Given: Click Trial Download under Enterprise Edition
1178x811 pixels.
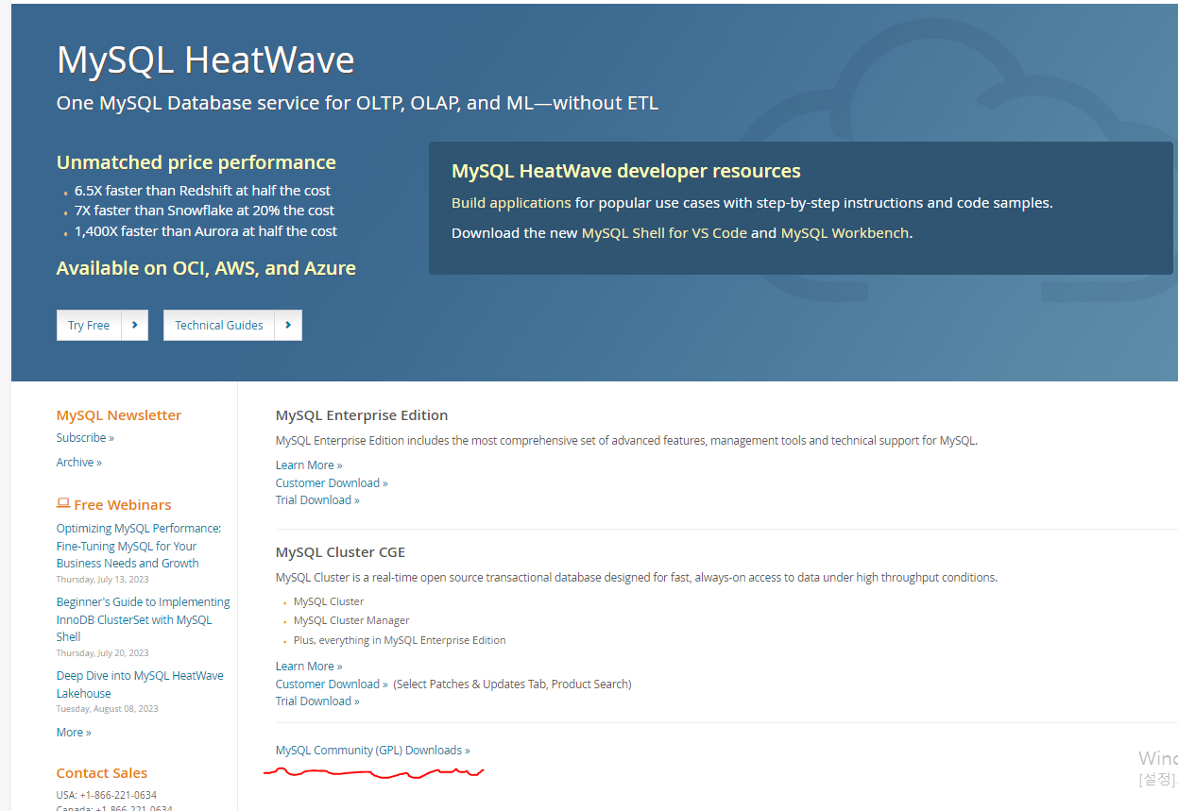Looking at the screenshot, I should pyautogui.click(x=317, y=500).
